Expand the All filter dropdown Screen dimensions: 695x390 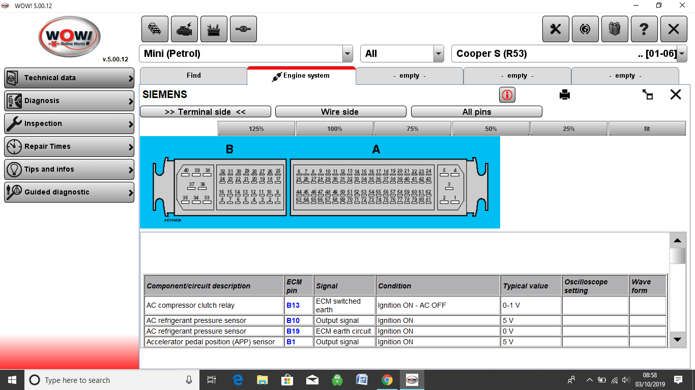[x=439, y=54]
